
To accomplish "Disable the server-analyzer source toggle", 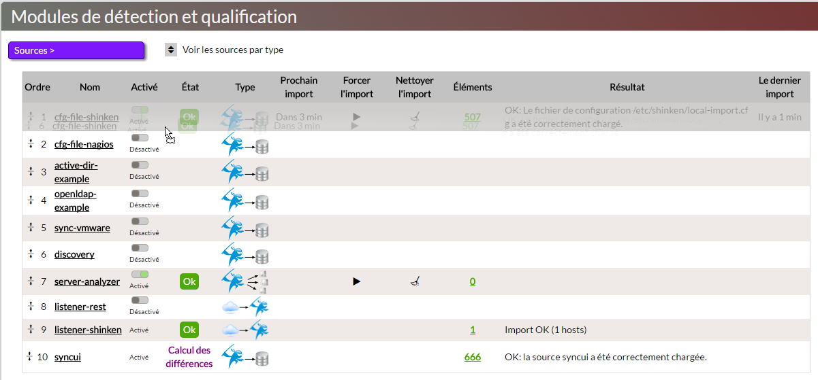I will (x=140, y=274).
